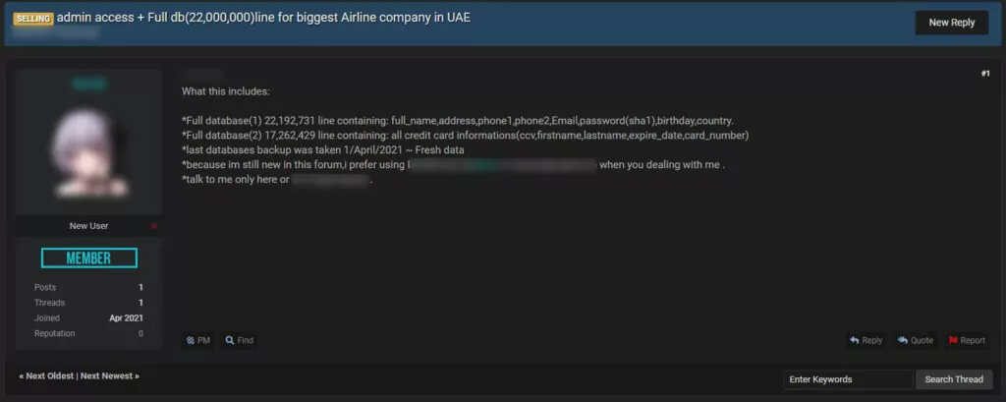Screen dimensions: 1006x402
Task: Click the Search Thread button
Action: pos(953,378)
